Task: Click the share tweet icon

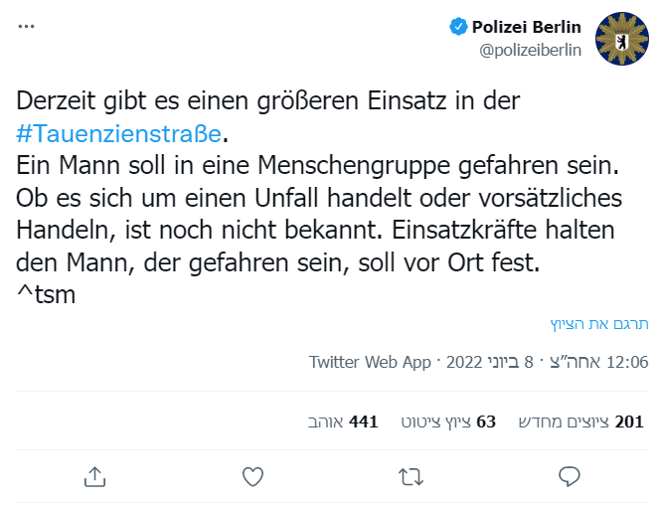Action: coord(94,476)
